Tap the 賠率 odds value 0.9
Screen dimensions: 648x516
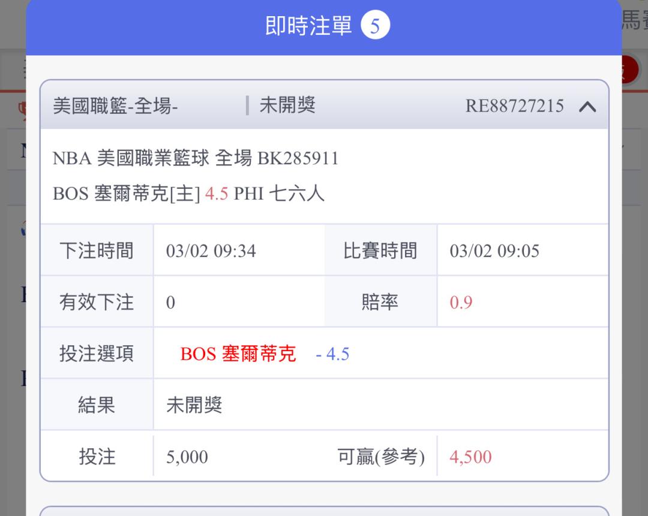[x=461, y=302]
